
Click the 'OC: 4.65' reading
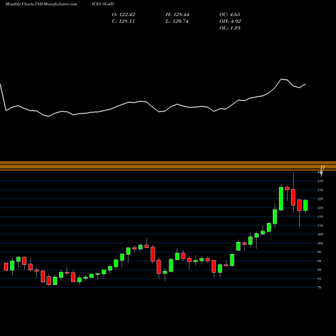(x=230, y=15)
